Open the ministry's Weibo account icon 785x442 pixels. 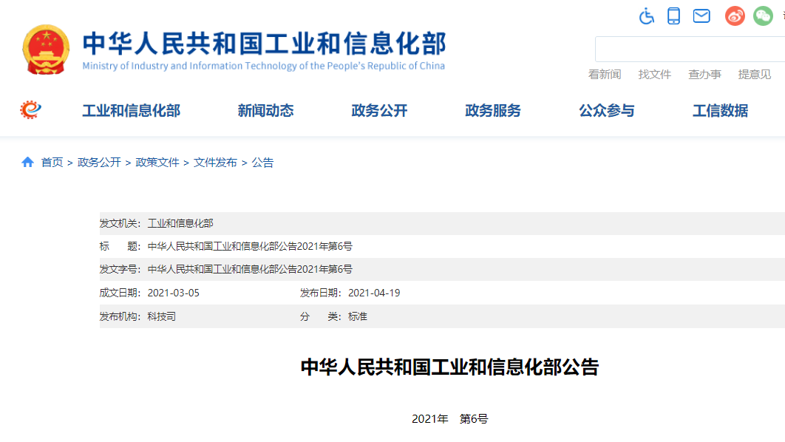734,16
